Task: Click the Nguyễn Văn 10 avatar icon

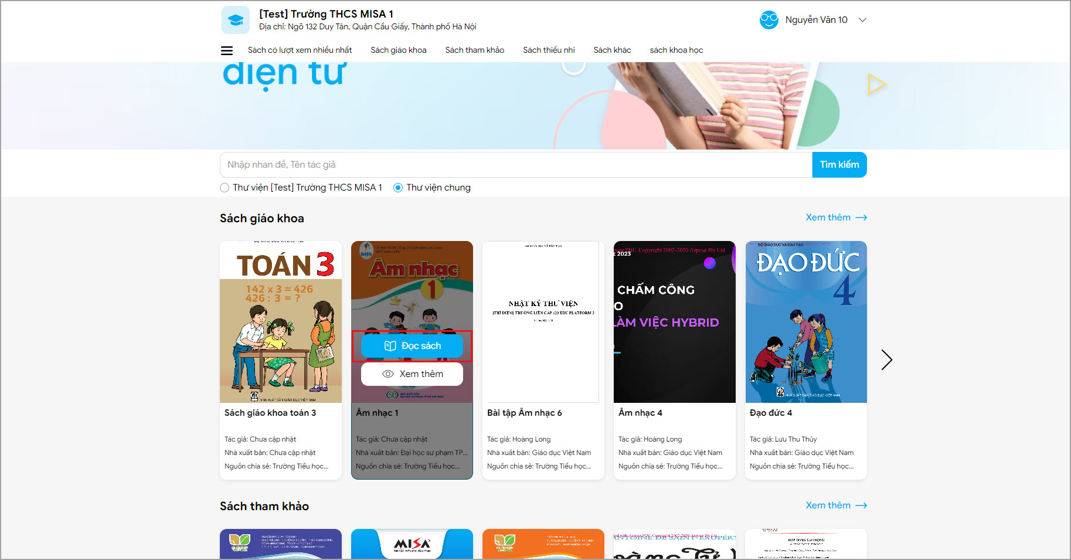Action: 769,20
